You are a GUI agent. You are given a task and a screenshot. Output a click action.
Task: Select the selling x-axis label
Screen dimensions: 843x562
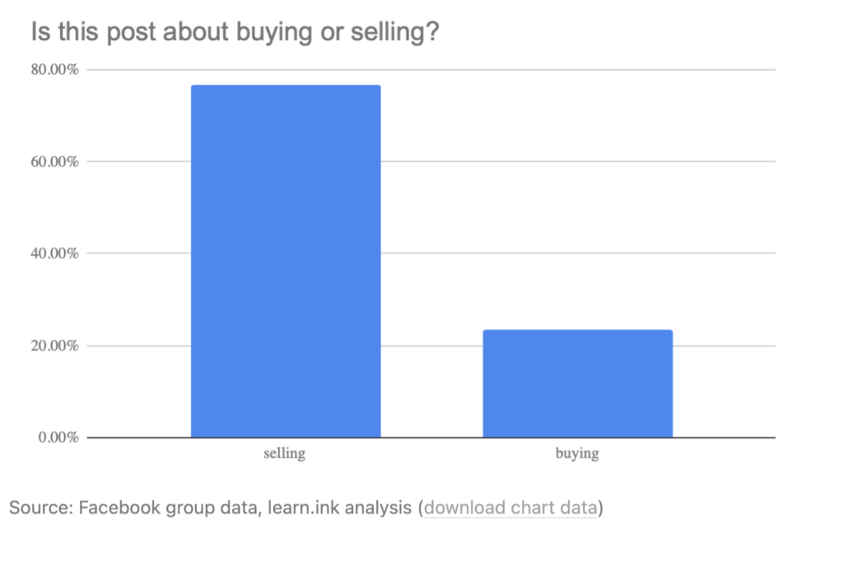(284, 453)
